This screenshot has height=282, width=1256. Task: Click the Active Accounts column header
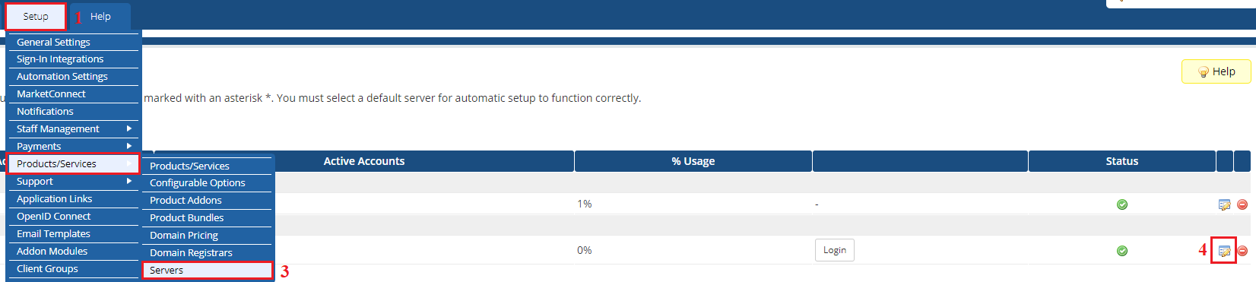364,161
